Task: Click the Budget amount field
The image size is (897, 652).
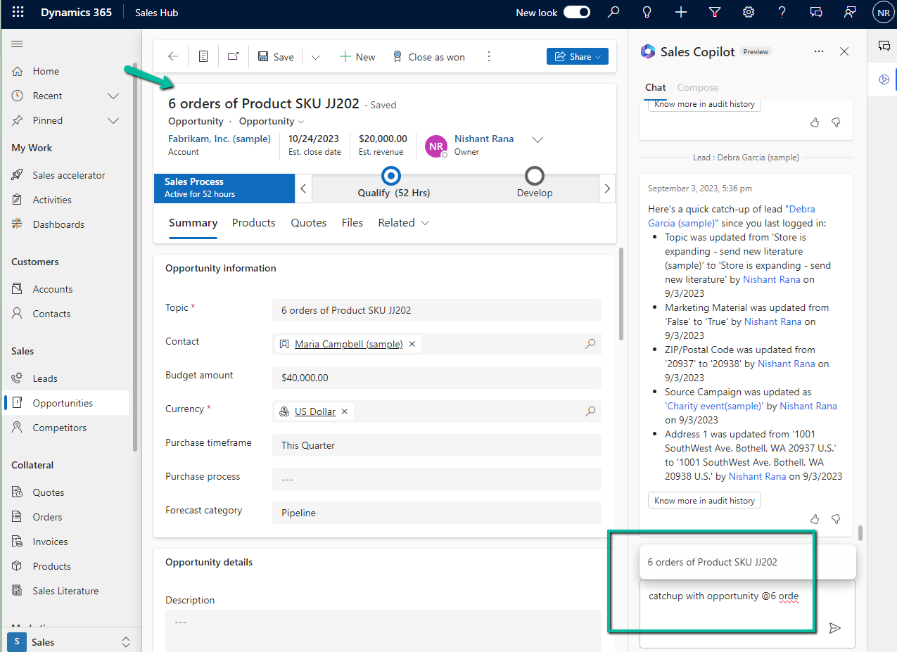Action: click(x=436, y=378)
